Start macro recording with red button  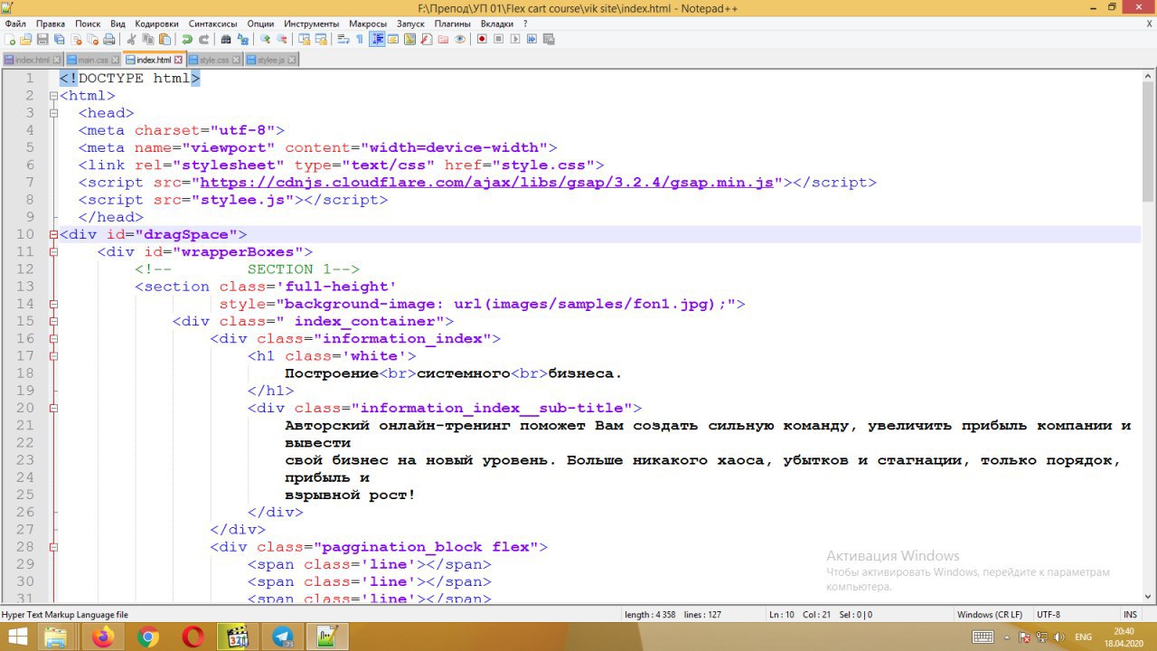482,39
